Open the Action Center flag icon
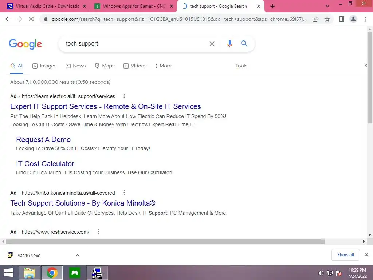 click(339, 273)
